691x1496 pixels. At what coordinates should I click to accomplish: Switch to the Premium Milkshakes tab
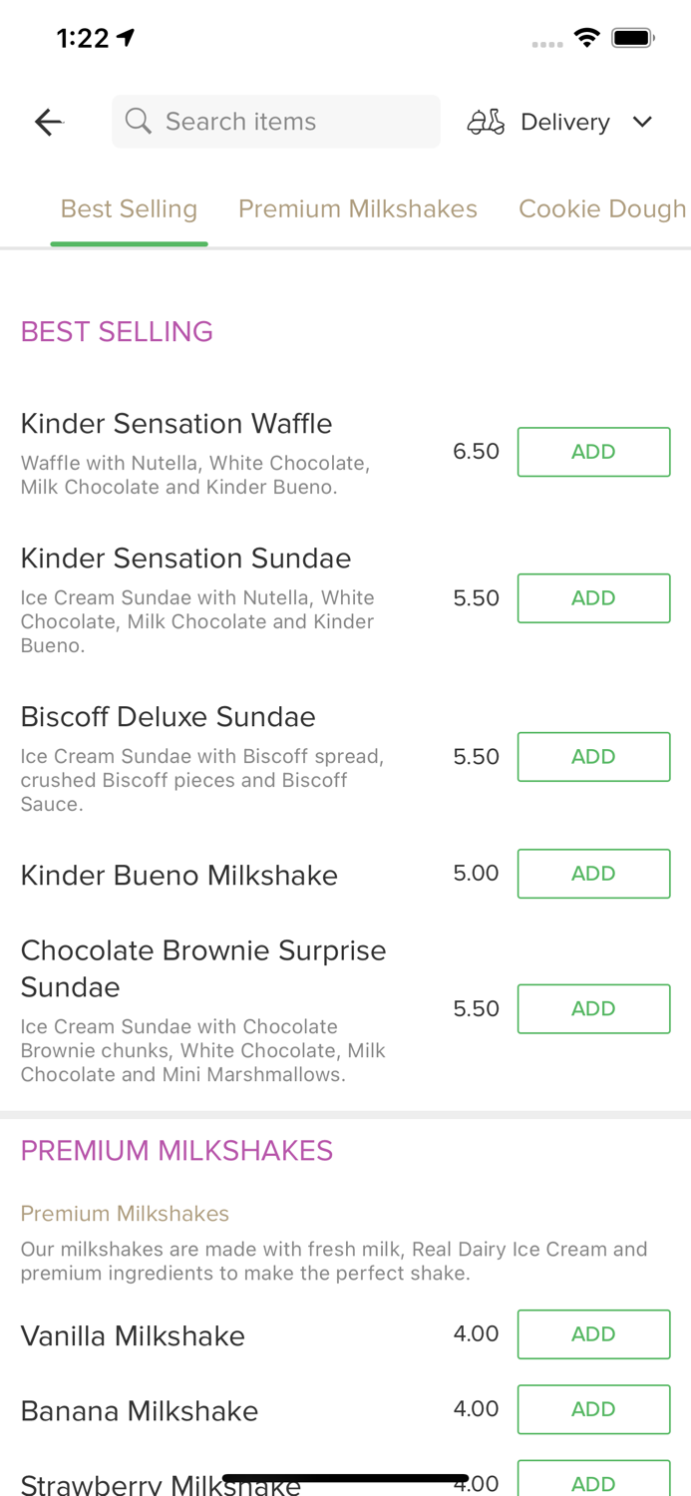click(358, 208)
